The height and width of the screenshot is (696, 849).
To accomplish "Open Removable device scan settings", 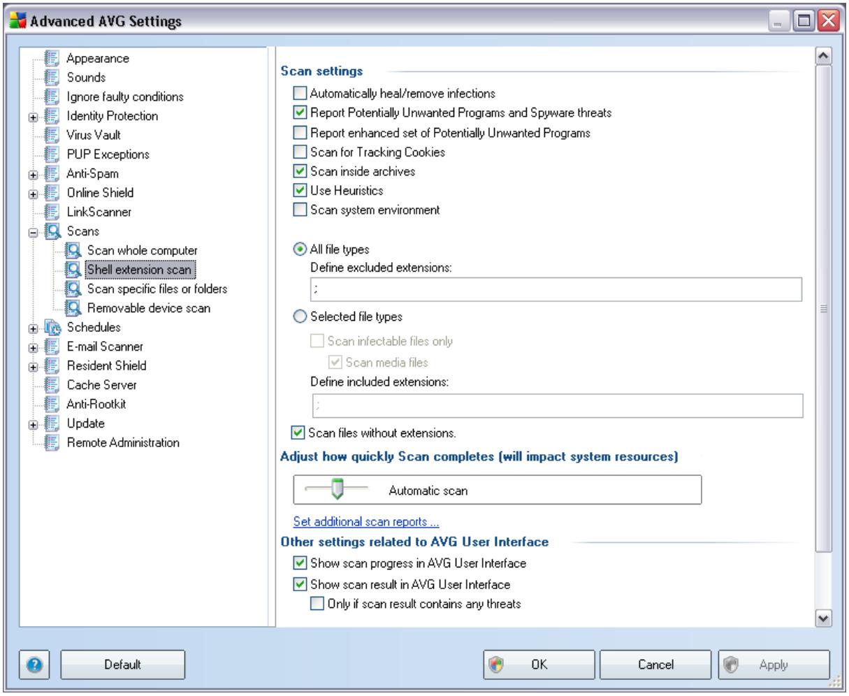I will pos(149,308).
